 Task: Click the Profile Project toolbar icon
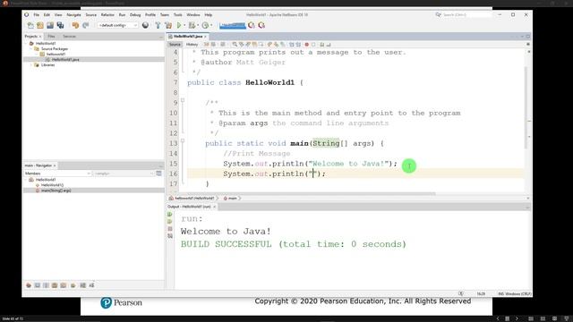(x=205, y=25)
